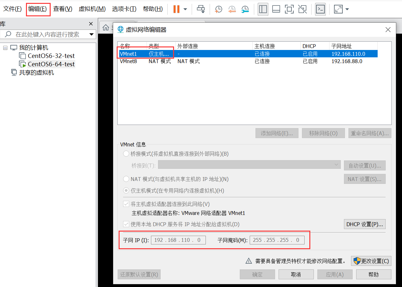Enter full screen mode icon
Viewport: 402px width, 287px height.
(289, 9)
